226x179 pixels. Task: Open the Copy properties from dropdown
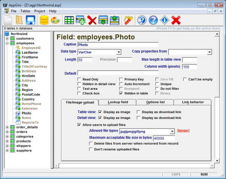pos(209,52)
